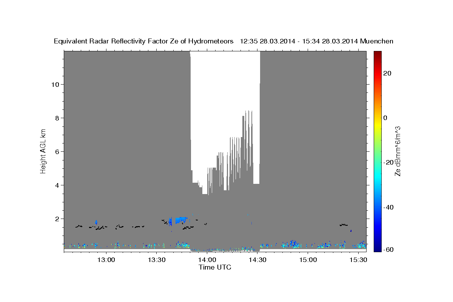The image size is (453, 302).
Task: Click the 'Time UTC' axis label
Action: [x=215, y=267]
